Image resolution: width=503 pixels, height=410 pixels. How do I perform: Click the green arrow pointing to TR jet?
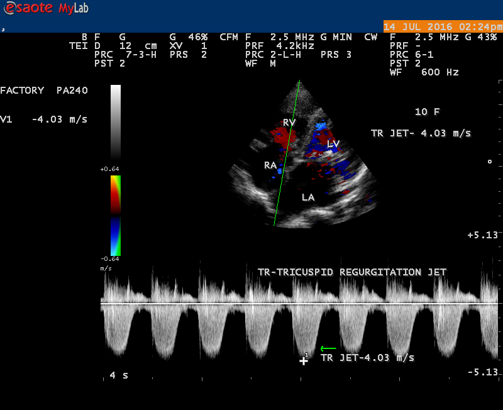(x=328, y=348)
